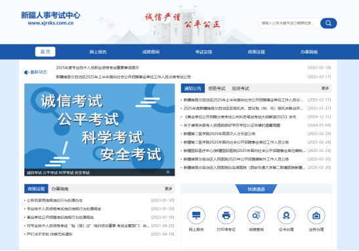Click the 业务办理 label under briefcase icon
359x251 pixels.
pyautogui.click(x=316, y=229)
